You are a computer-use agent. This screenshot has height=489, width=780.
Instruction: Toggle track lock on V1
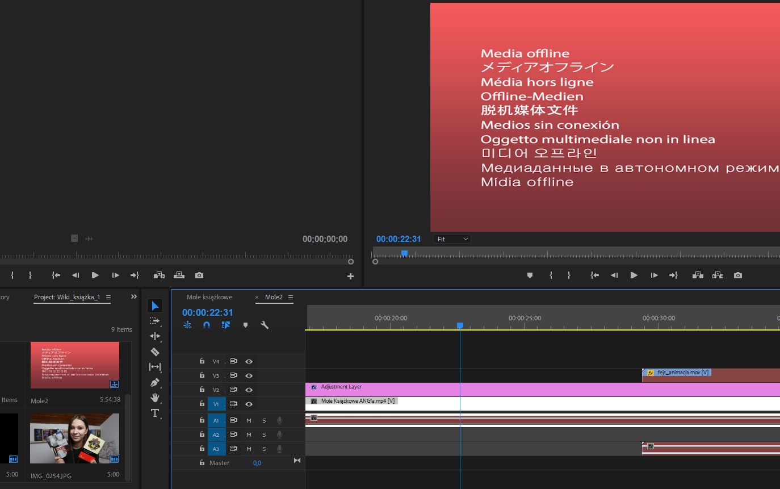[202, 404]
